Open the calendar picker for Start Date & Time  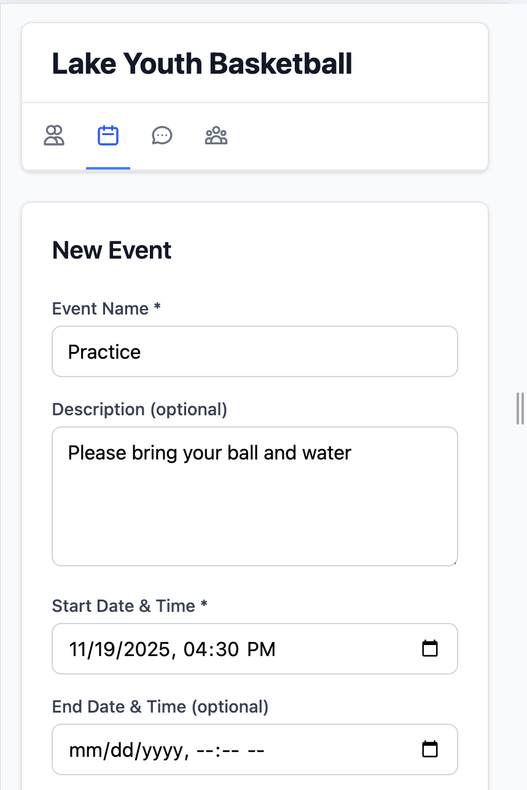pos(431,648)
